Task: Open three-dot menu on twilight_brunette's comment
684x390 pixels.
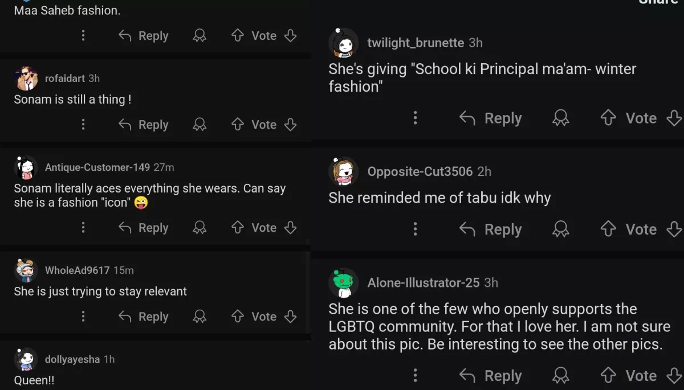Action: 415,118
